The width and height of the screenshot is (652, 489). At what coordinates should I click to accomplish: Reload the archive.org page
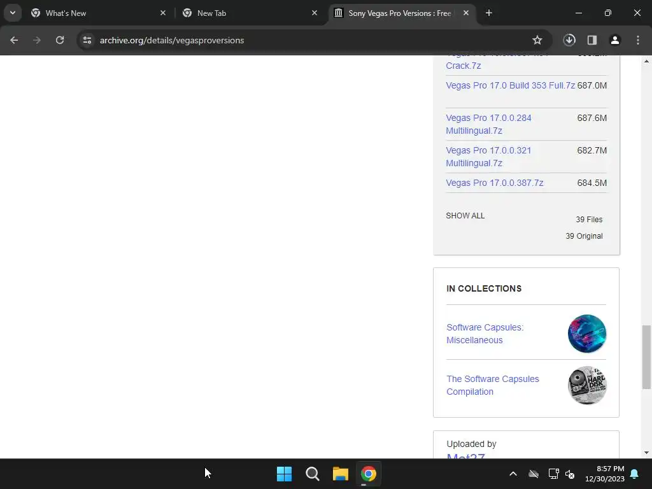60,40
